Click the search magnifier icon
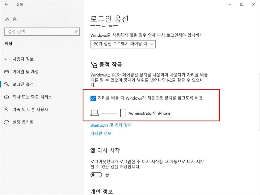Image resolution: width=260 pixels, height=195 pixels. click(76, 31)
